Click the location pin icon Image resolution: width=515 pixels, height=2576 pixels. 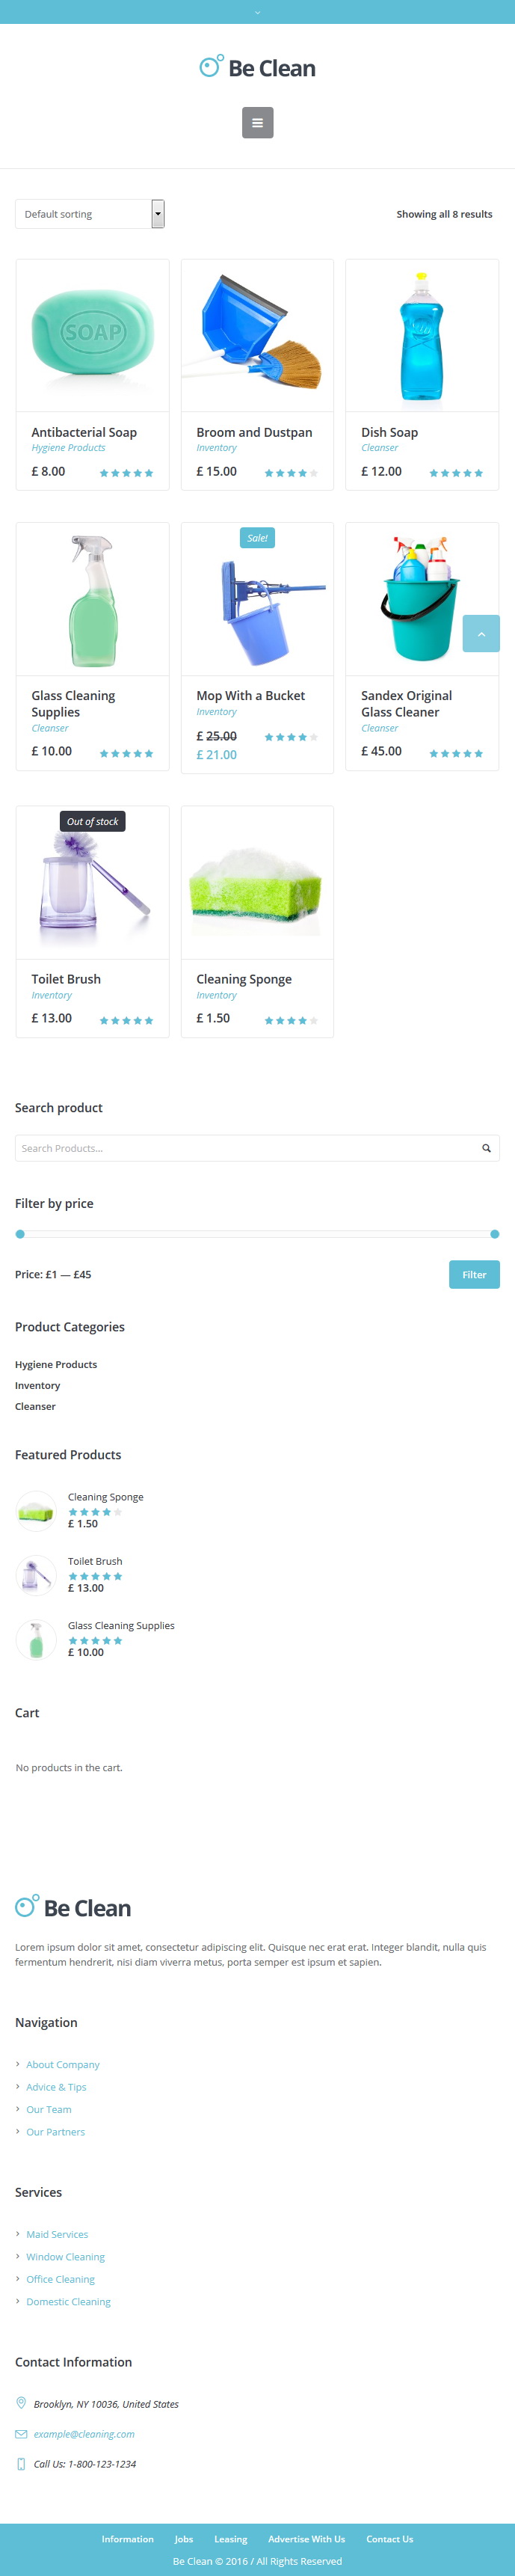tap(21, 2403)
